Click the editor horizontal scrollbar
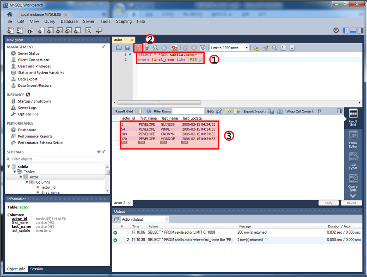This screenshot has width=367, height=277. 159,103
